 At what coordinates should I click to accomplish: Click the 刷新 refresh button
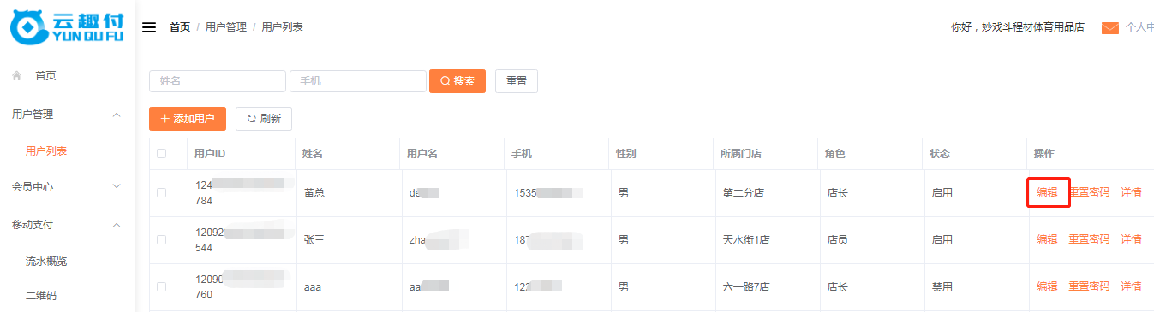click(x=264, y=119)
